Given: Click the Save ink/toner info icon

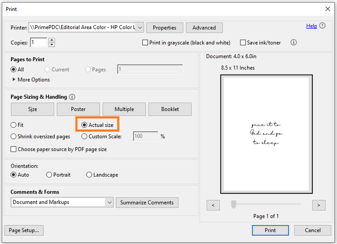Looking at the screenshot, I should point(294,42).
